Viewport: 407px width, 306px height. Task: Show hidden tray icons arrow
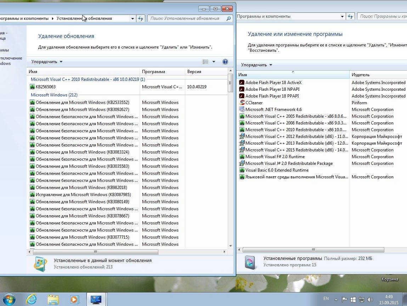(336, 300)
